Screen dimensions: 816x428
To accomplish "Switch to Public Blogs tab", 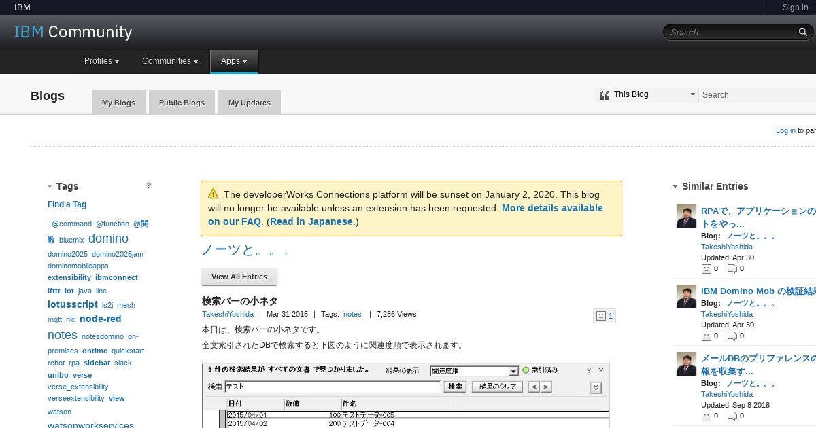I will click(x=182, y=103).
